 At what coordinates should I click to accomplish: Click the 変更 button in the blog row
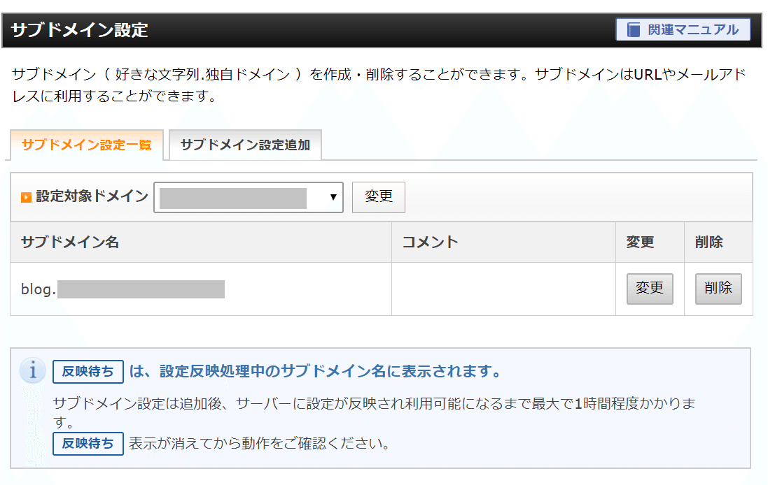pyautogui.click(x=650, y=289)
